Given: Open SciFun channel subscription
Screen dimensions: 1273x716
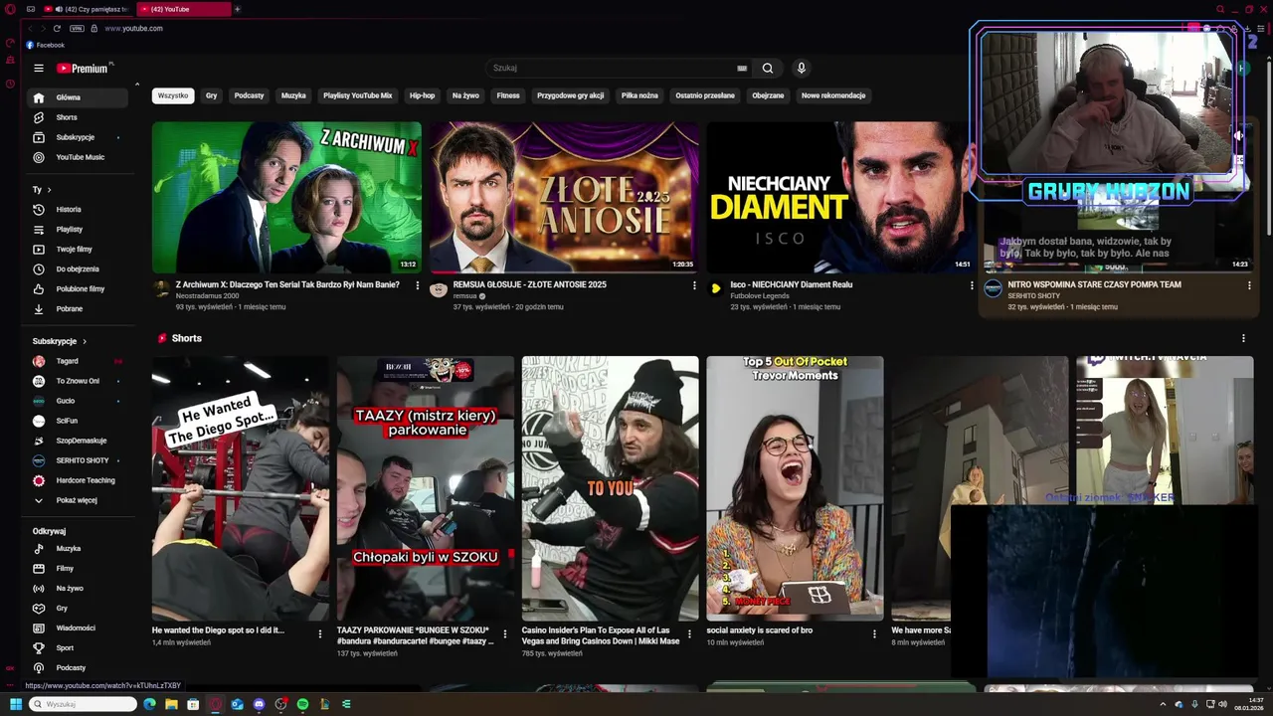Looking at the screenshot, I should (78, 421).
